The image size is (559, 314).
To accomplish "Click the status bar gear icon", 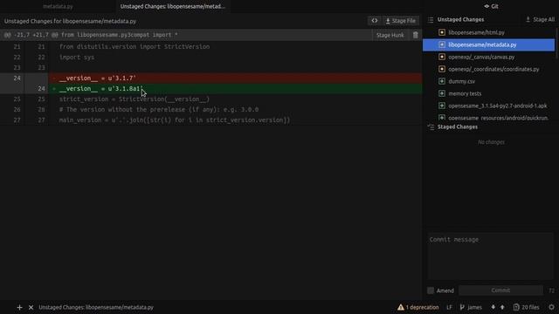I will pyautogui.click(x=551, y=307).
